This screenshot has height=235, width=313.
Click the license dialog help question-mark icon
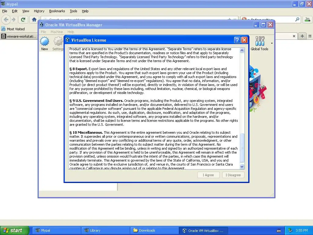tap(237, 40)
